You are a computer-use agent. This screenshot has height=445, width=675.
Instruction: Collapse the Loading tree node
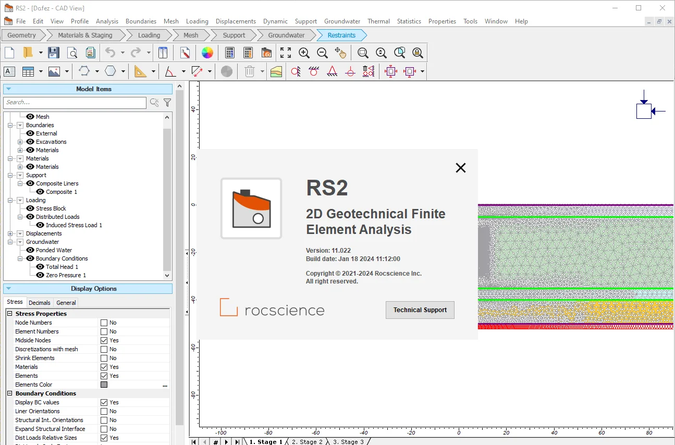coord(10,200)
